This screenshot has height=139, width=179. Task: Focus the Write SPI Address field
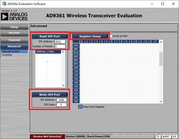tap(61, 100)
